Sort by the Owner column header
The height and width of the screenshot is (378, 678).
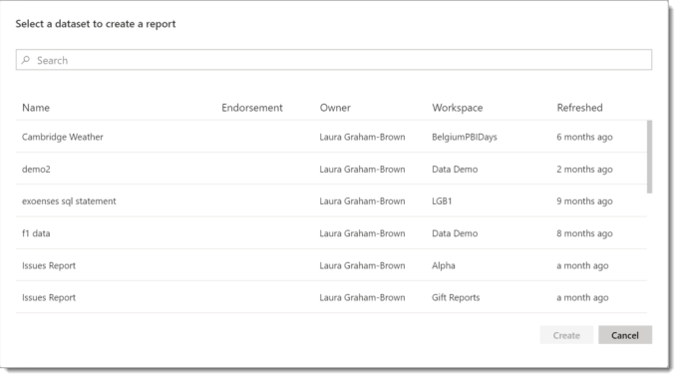335,108
